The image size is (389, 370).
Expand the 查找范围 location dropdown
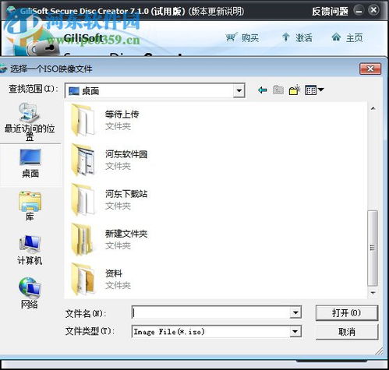[239, 90]
